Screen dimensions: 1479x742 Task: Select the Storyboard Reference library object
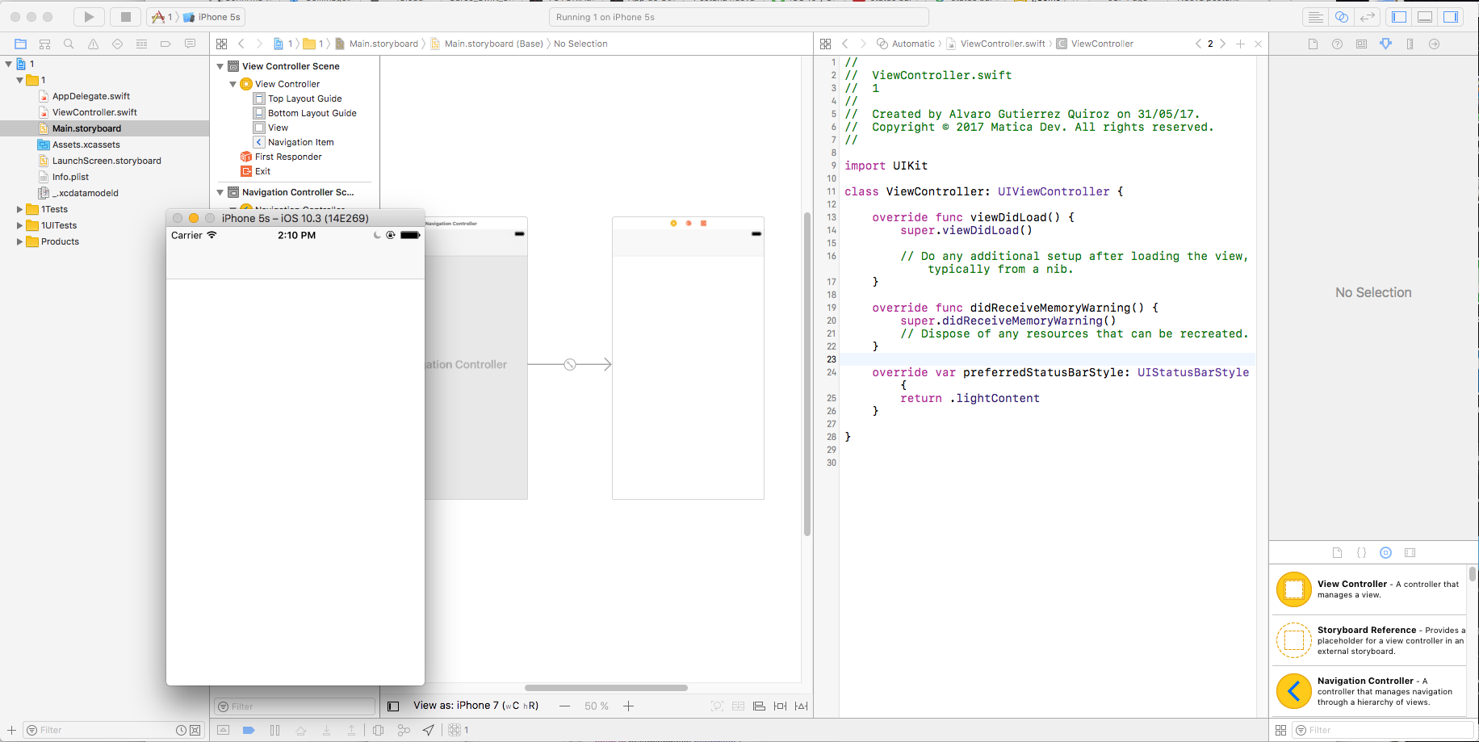(x=1370, y=640)
